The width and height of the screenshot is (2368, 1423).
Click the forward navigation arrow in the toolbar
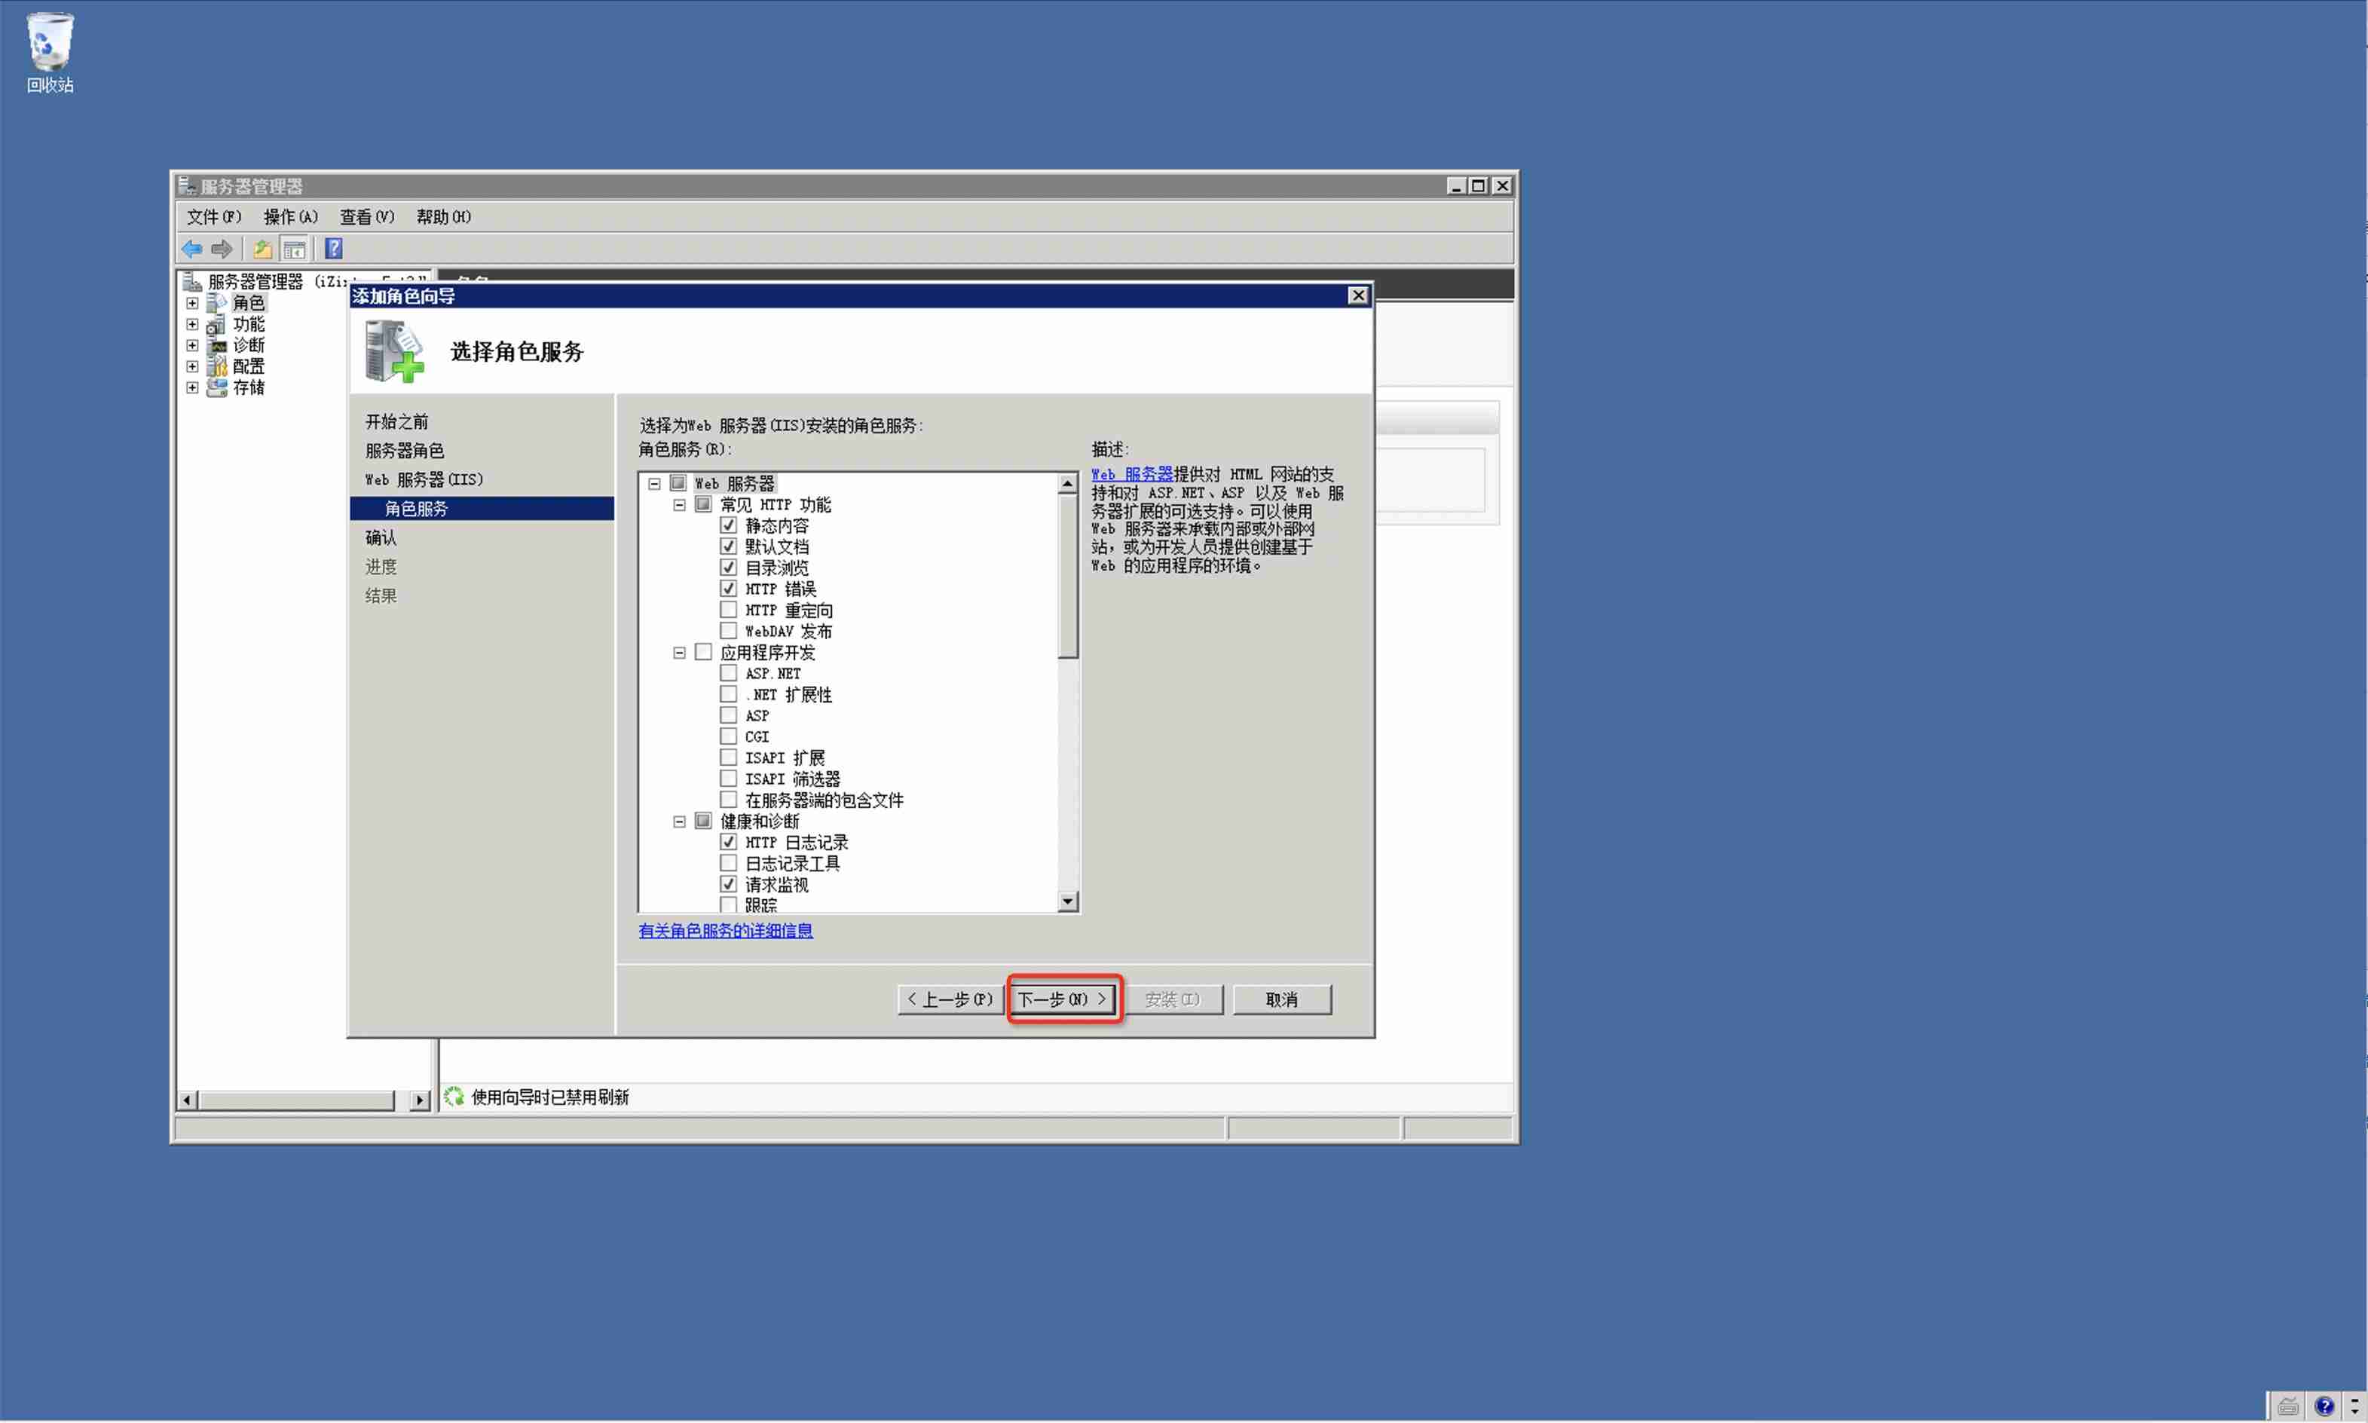(x=222, y=249)
